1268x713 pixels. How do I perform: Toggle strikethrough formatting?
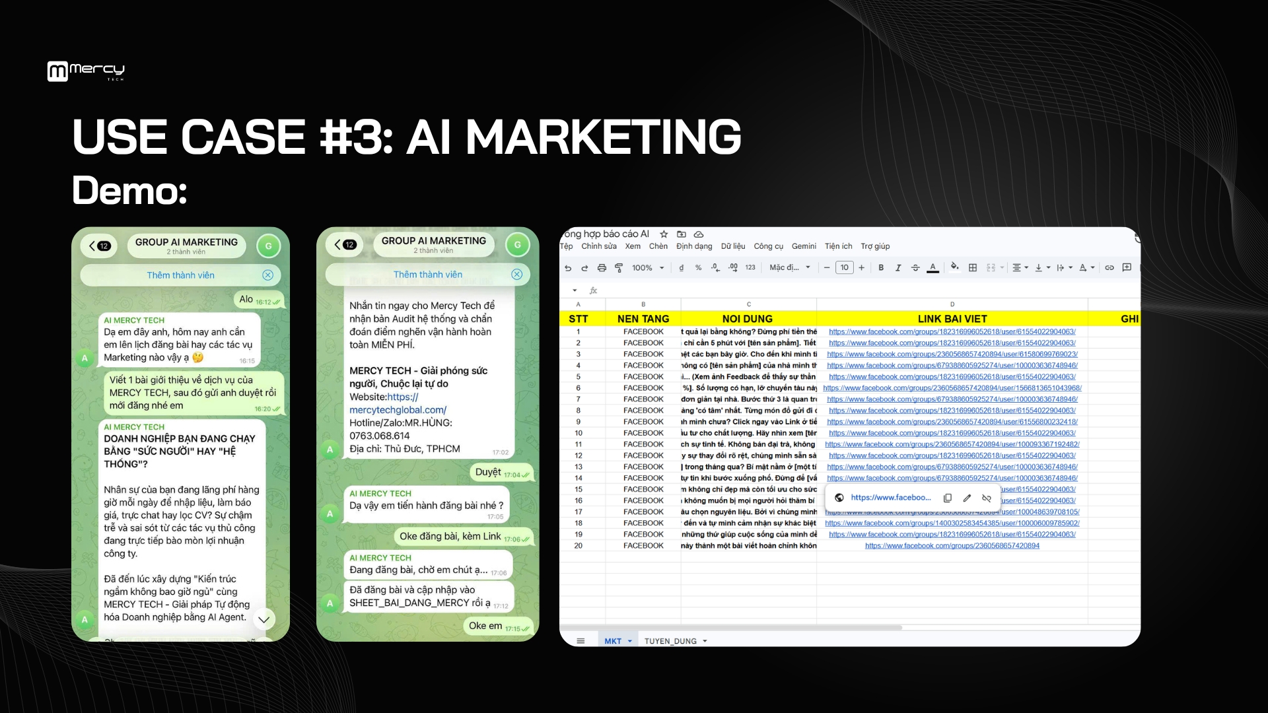[x=915, y=268]
